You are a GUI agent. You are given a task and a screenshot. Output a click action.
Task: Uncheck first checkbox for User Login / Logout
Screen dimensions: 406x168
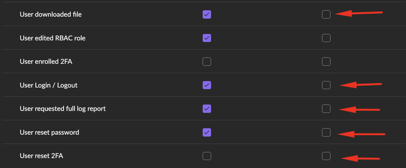click(x=207, y=85)
